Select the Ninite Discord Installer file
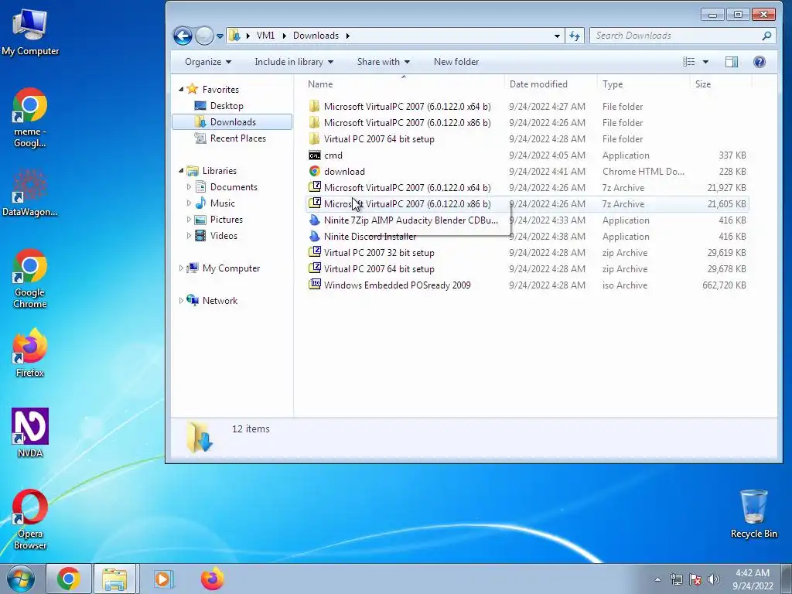Screen dimensions: 792x594 coord(527,237)
